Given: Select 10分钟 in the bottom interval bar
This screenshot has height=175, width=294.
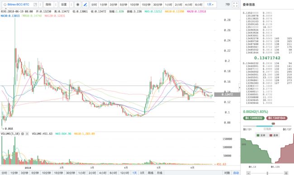Looking at the screenshot, I should coord(46,173).
